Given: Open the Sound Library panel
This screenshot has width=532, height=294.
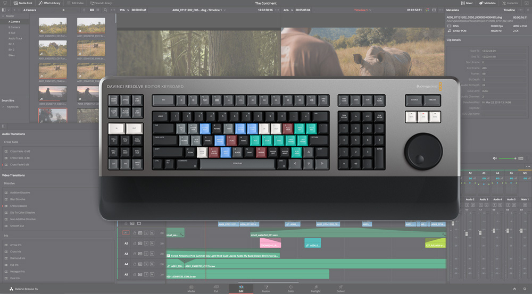Looking at the screenshot, I should 101,3.
